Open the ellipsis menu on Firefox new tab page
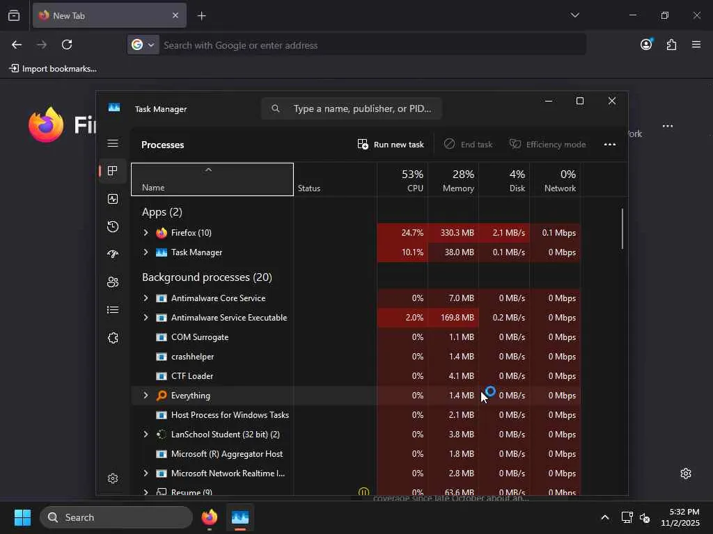The width and height of the screenshot is (713, 534). 668,127
